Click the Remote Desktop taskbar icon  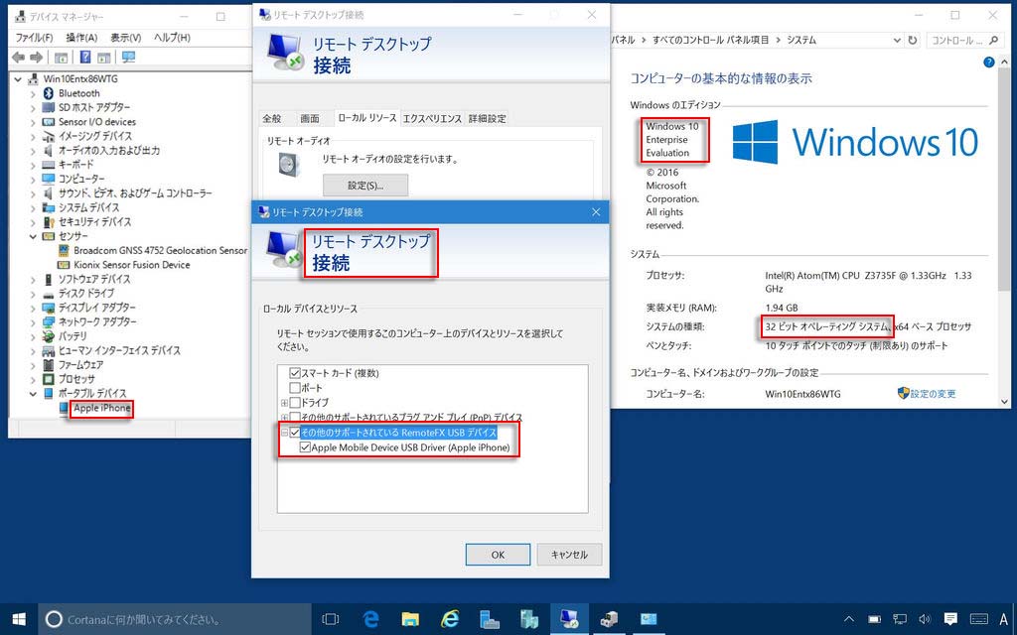(x=569, y=619)
